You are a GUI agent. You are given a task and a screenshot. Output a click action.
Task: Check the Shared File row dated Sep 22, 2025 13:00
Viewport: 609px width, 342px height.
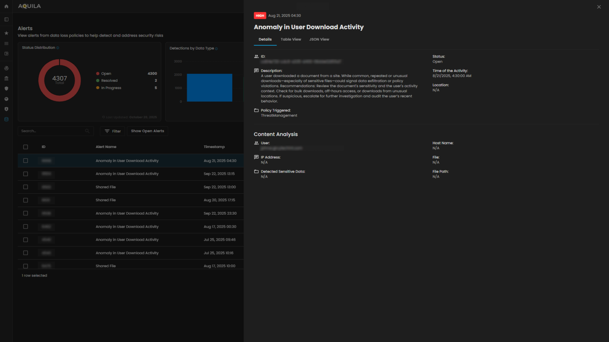(x=25, y=187)
